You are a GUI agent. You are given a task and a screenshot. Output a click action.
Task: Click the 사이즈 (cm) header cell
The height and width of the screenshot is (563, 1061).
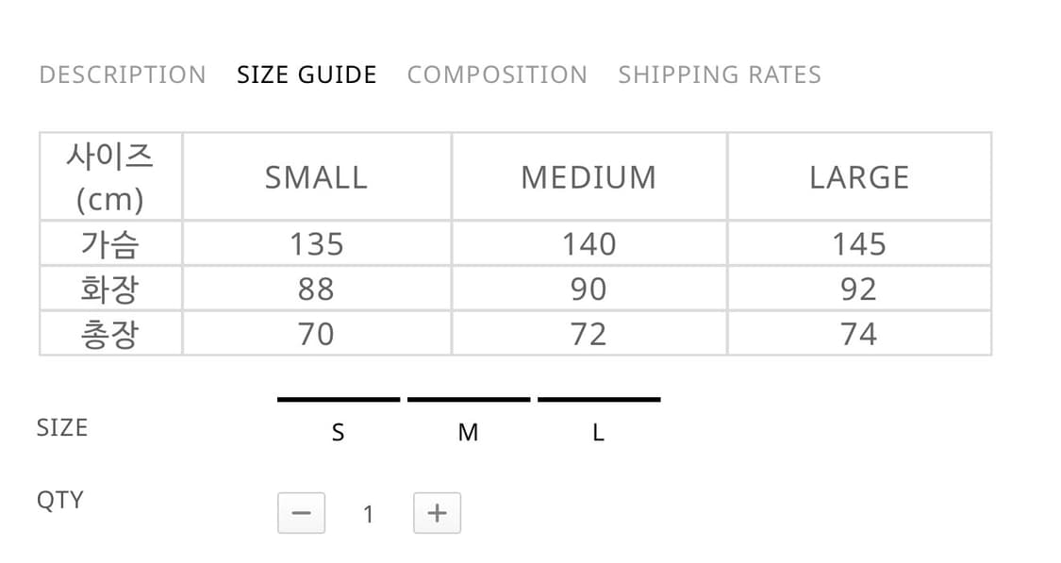[x=110, y=176]
